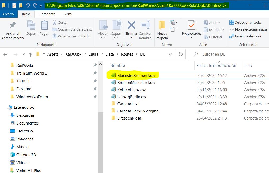Open the Archivo menu tab

8,14
